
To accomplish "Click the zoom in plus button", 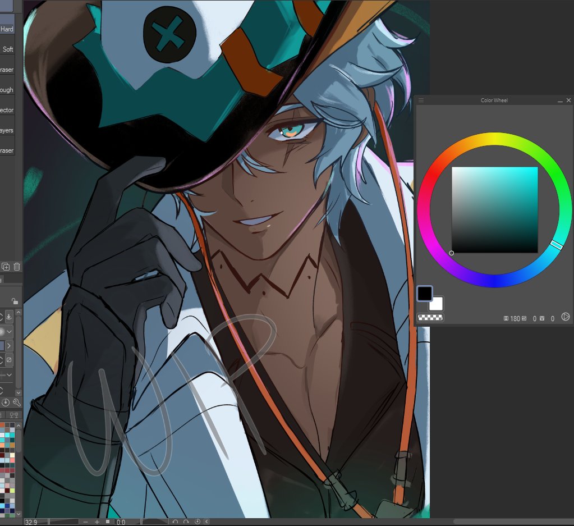I will (x=97, y=521).
